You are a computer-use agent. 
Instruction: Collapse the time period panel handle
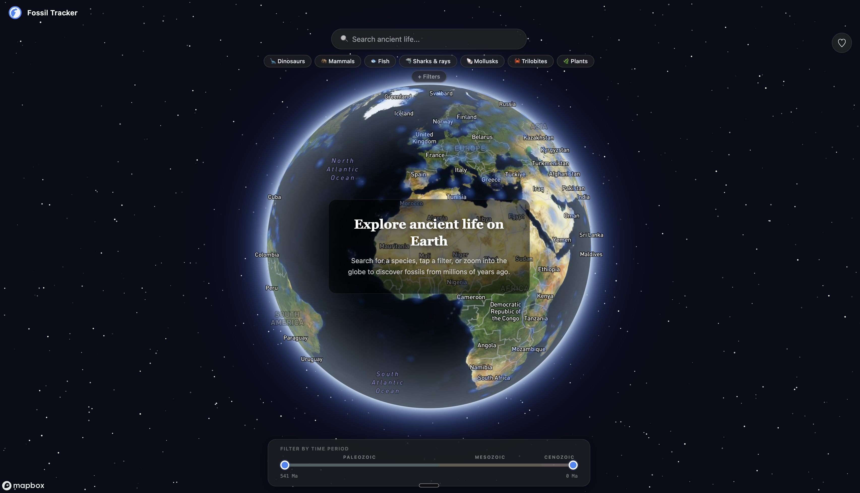pyautogui.click(x=429, y=485)
